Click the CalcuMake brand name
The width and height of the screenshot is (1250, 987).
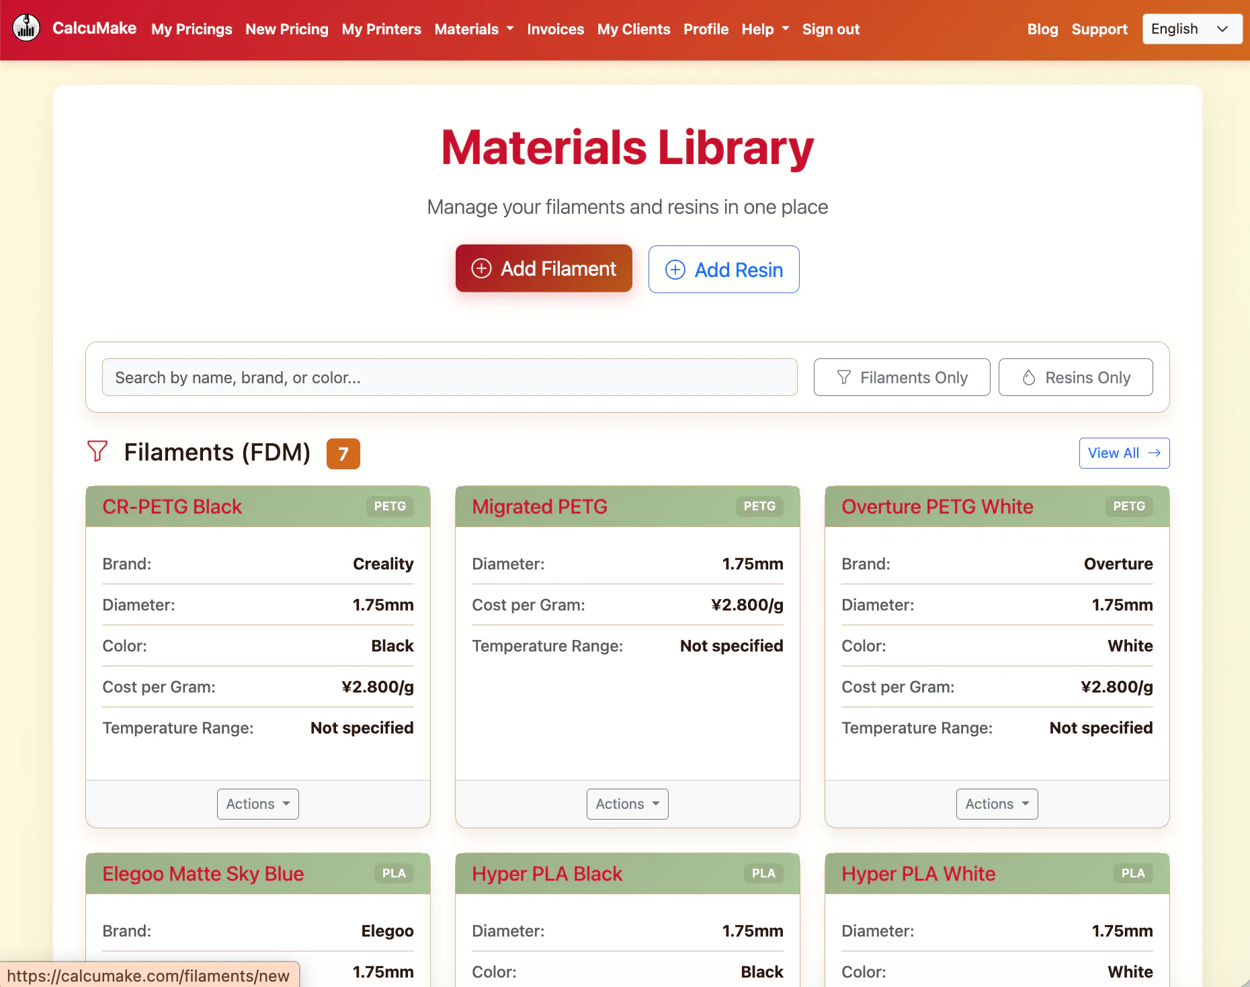[x=94, y=28]
